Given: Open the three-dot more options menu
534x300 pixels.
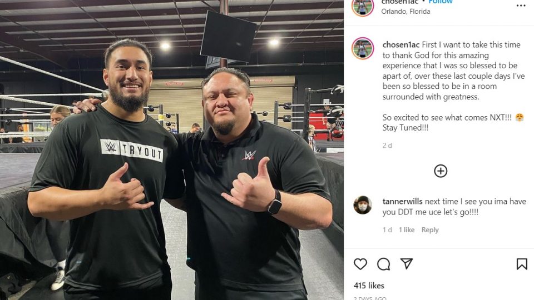Looking at the screenshot, I should [x=521, y=6].
